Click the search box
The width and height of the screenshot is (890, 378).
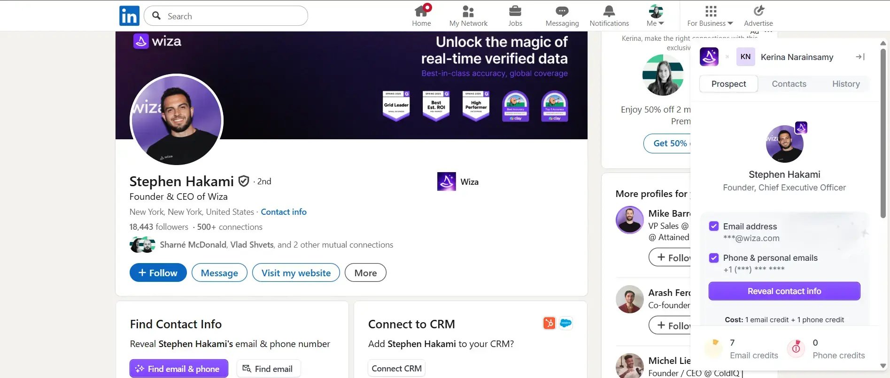coord(226,16)
